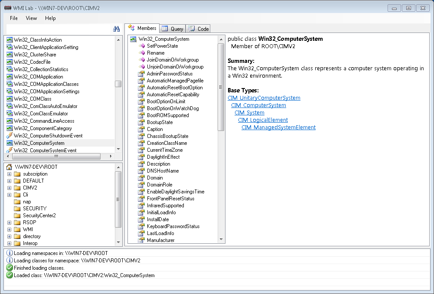434x294 pixels.
Task: Click the Win32_ComputerSystemEvent event icon
Action: (x=10, y=150)
